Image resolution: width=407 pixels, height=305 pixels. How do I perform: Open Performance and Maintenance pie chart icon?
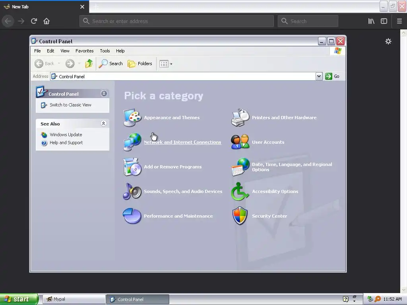tap(132, 216)
